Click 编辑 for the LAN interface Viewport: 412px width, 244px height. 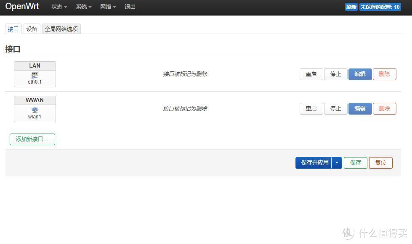[x=360, y=74]
